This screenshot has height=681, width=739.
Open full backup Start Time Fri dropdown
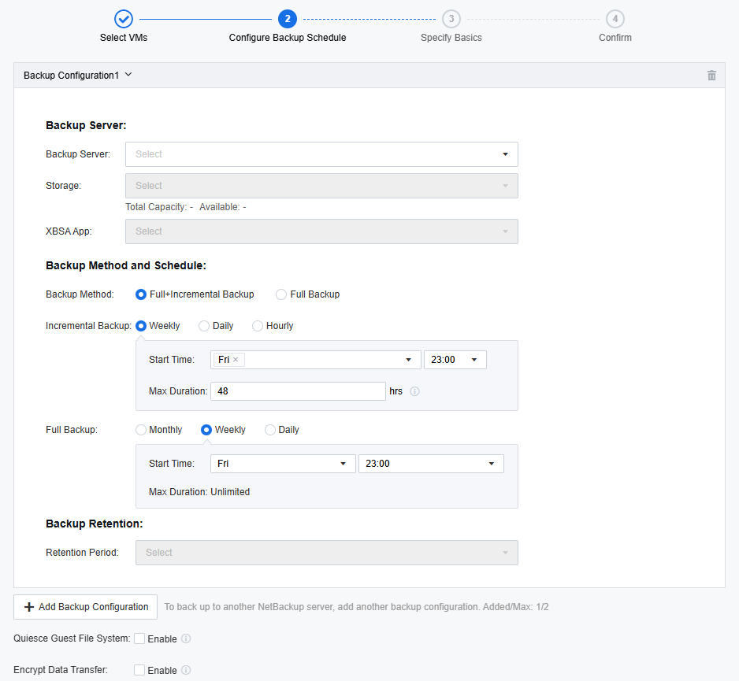tap(283, 464)
